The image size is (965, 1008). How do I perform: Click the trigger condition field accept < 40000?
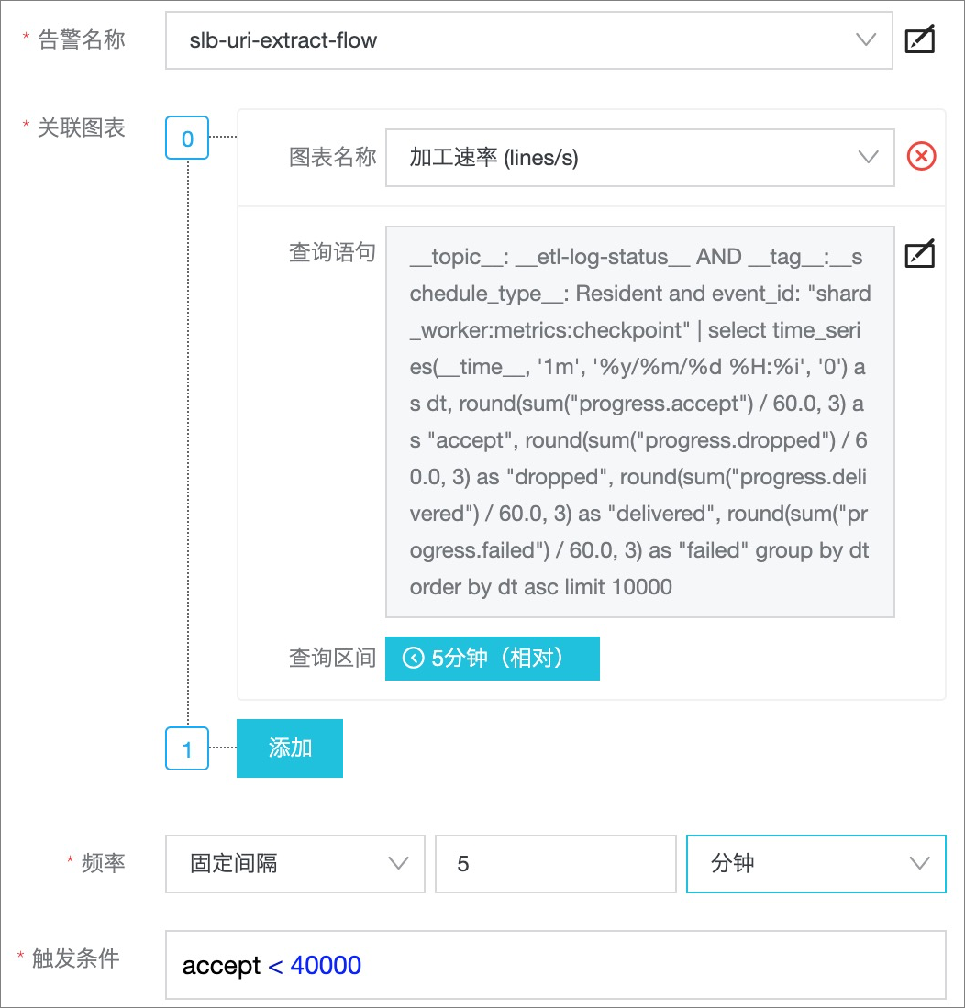point(556,965)
